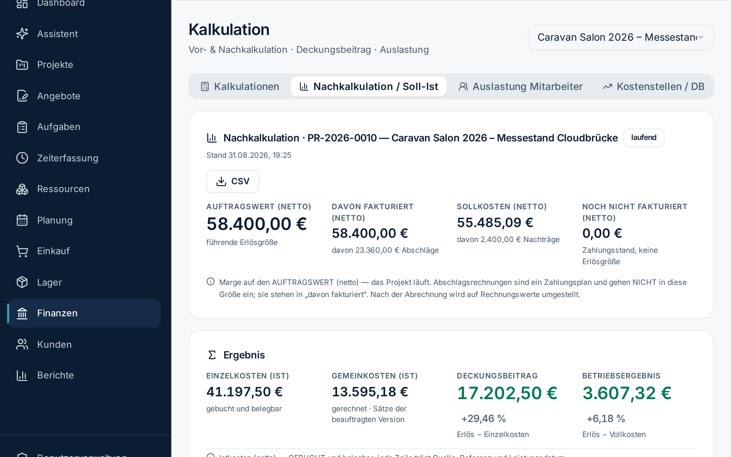The width and height of the screenshot is (731, 457).
Task: Open Zeiterfassung in the sidebar
Action: pos(84,158)
